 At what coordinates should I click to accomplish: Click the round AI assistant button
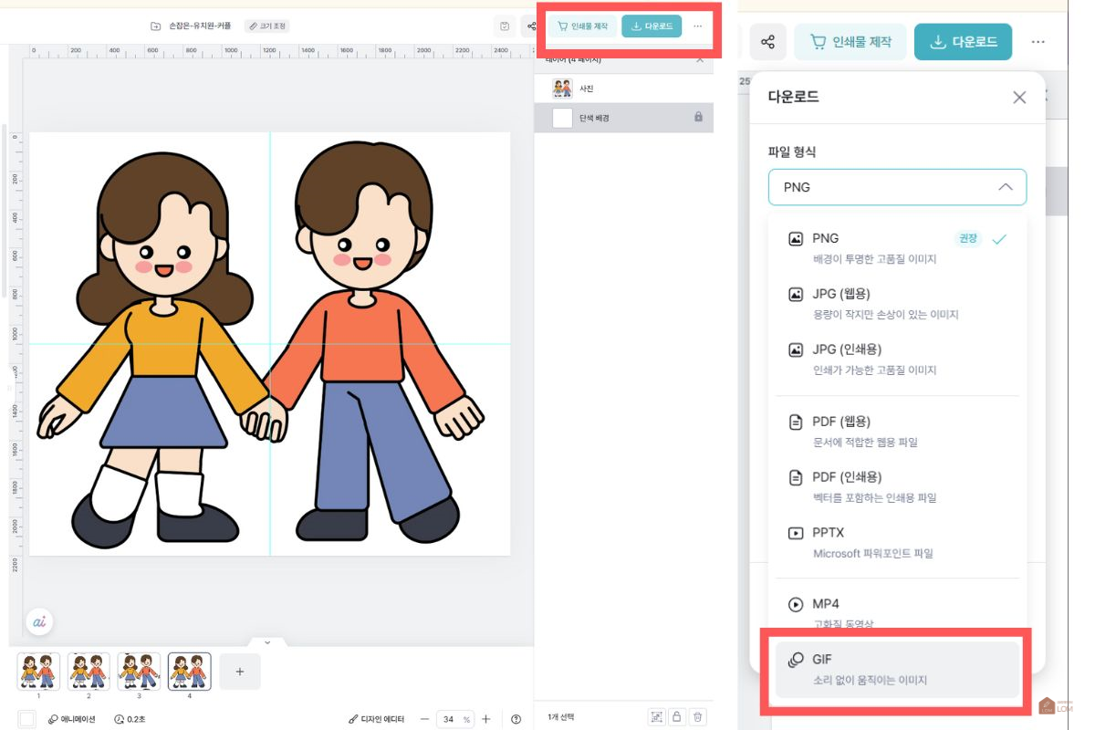point(39,621)
